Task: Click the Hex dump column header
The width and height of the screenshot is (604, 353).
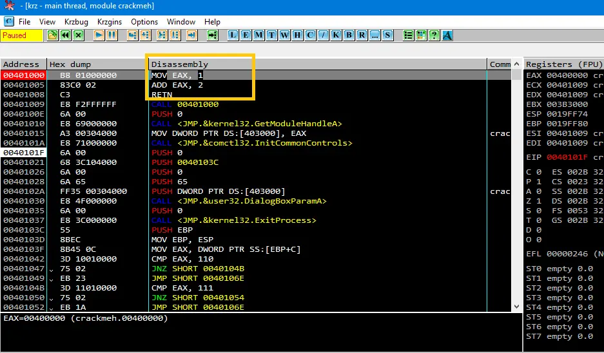Action: pyautogui.click(x=97, y=64)
